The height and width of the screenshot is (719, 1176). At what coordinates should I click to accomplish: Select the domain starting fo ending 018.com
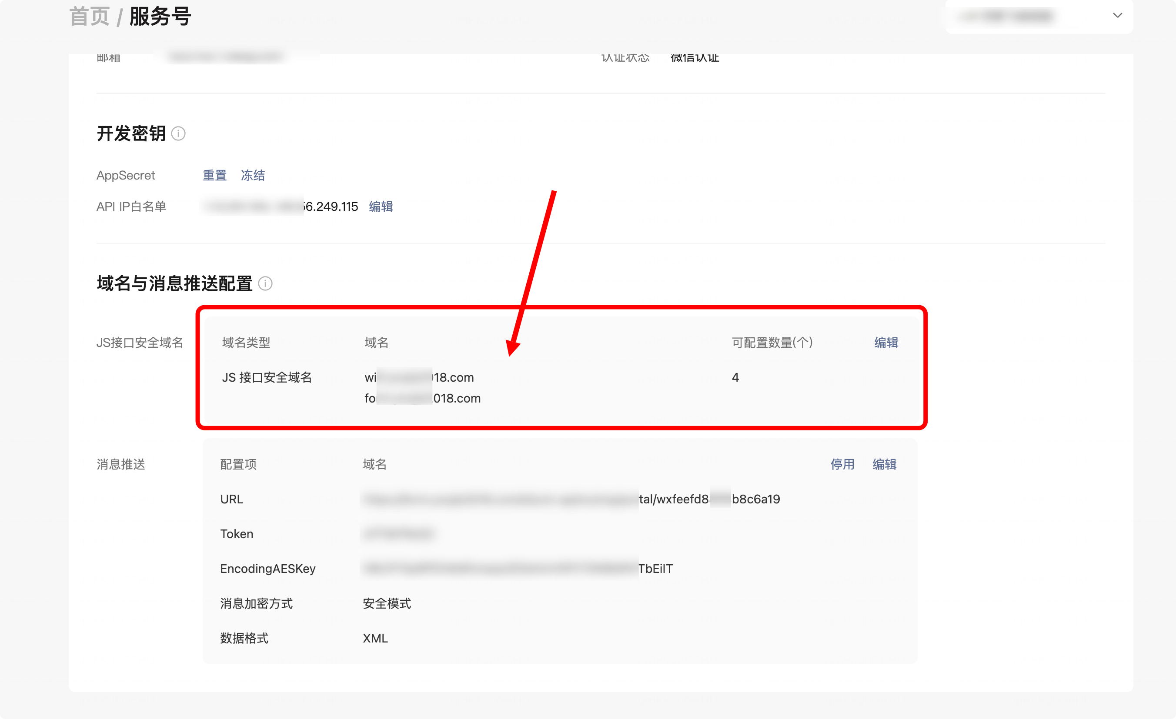pos(422,398)
